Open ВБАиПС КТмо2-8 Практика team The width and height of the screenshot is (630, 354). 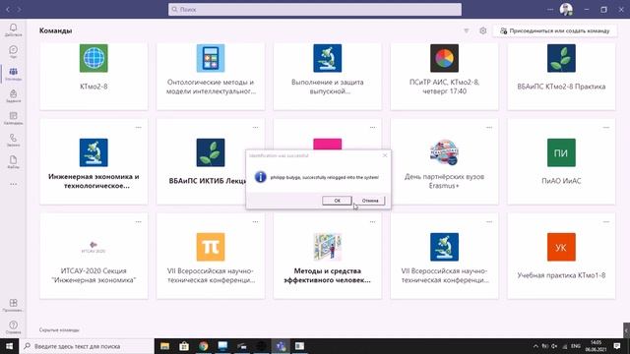point(561,77)
